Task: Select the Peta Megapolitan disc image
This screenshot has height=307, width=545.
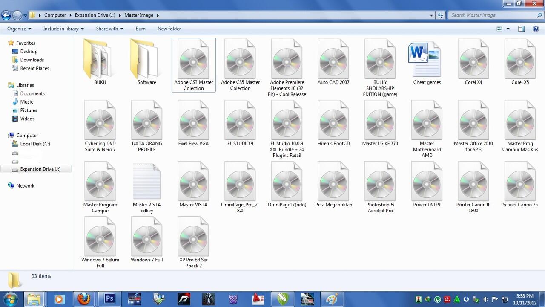Action: point(333,185)
